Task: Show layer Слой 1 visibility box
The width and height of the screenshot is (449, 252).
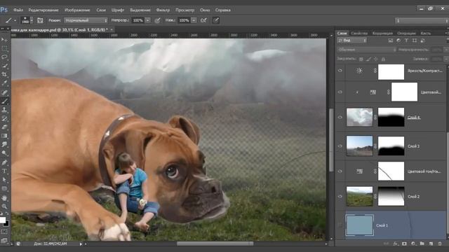Action: coord(340,225)
